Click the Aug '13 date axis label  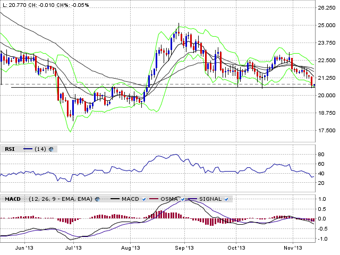[130, 248]
